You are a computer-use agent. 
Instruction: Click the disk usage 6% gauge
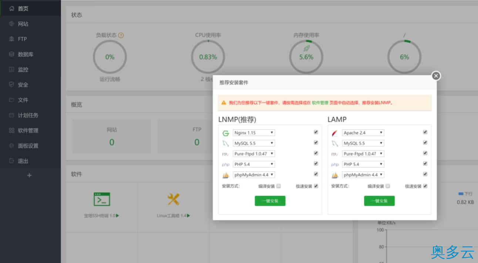tap(404, 57)
